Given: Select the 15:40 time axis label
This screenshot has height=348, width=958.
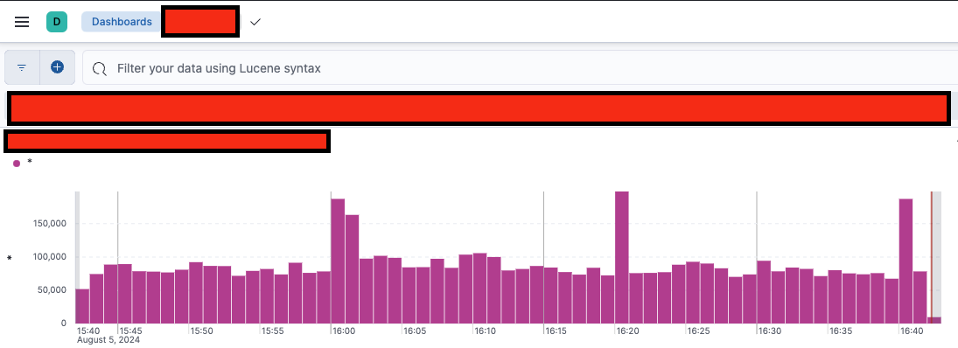Looking at the screenshot, I should (x=88, y=331).
